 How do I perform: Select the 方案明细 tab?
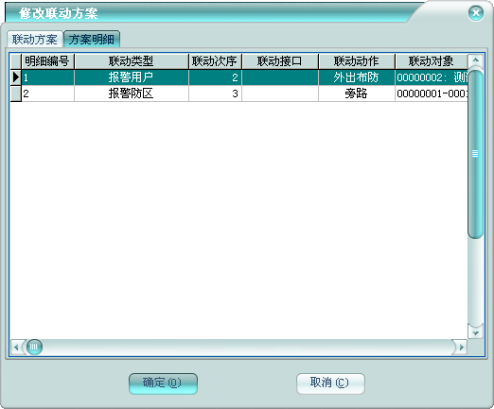(x=92, y=40)
